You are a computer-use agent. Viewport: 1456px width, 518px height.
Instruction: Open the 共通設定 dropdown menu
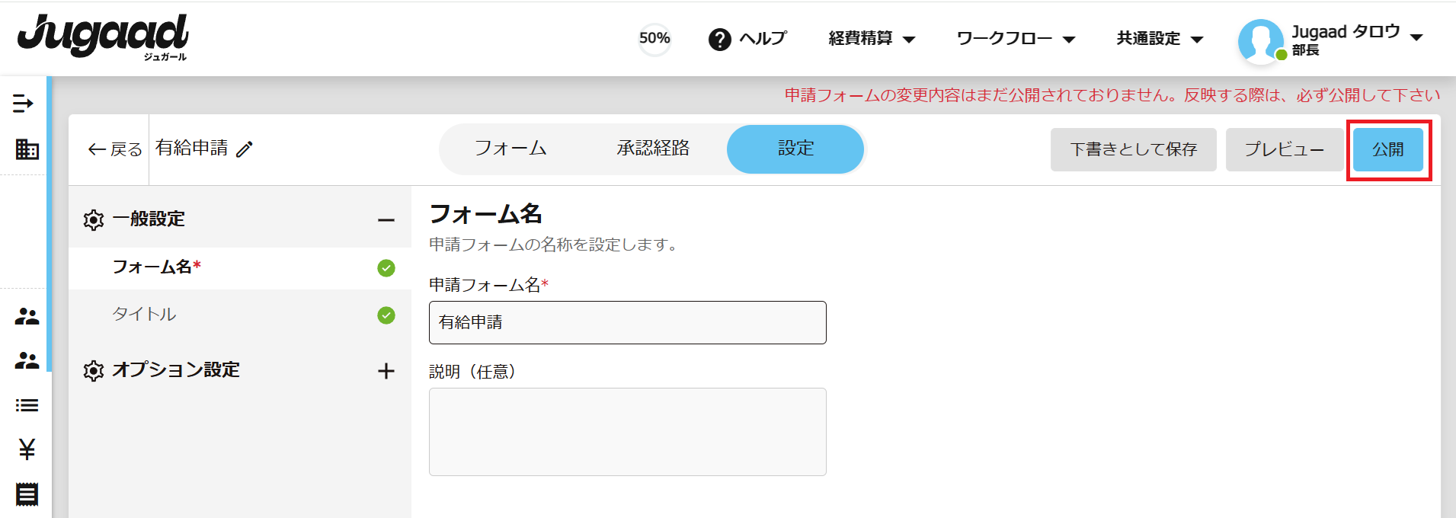click(x=1160, y=39)
